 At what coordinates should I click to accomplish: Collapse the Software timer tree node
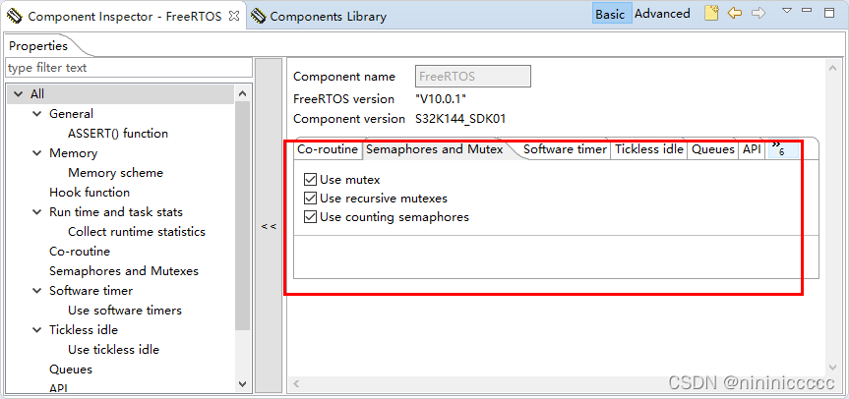pos(36,290)
